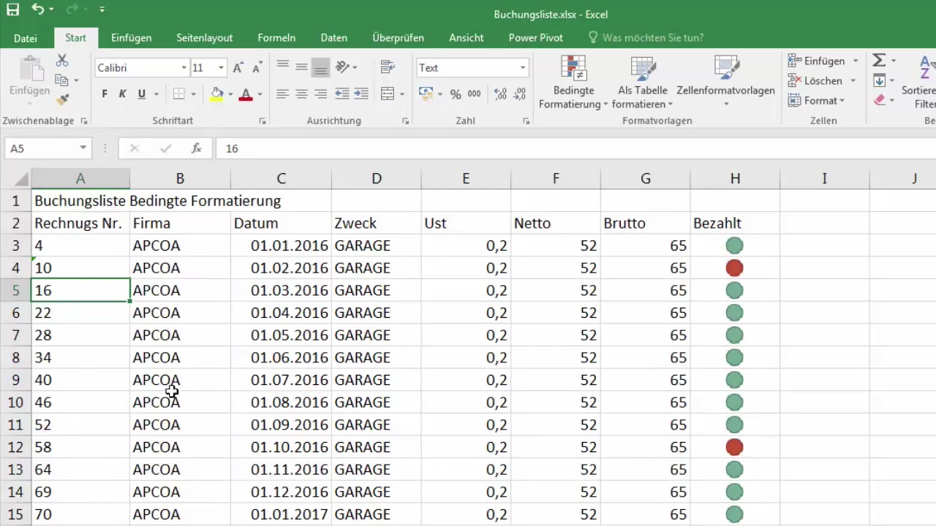Apply the 000 thousands separator format
The height and width of the screenshot is (526, 936).
pyautogui.click(x=474, y=94)
